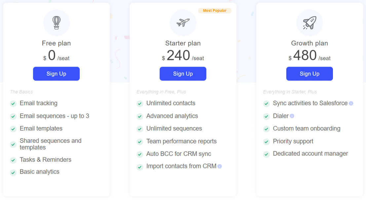Viewport: 366px width, 200px height.
Task: Click the Auto BCC for CRM sync text
Action: (x=179, y=154)
